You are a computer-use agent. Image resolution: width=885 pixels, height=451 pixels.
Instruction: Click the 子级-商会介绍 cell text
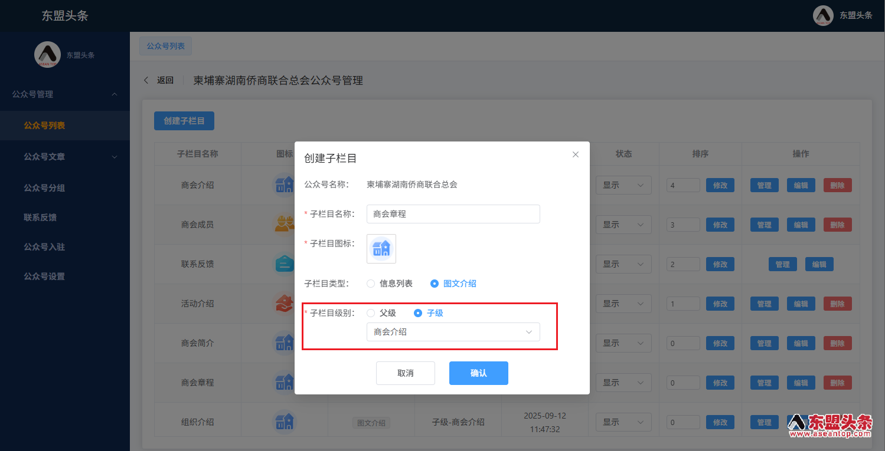(458, 422)
